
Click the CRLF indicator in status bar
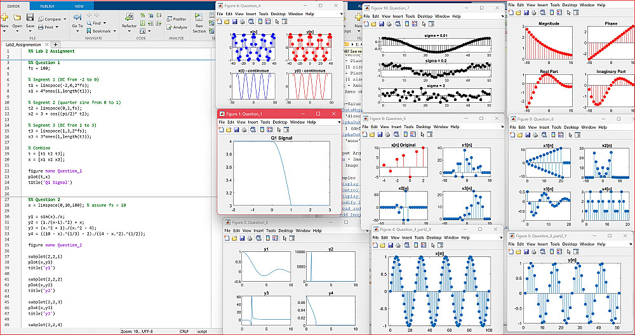[x=184, y=331]
